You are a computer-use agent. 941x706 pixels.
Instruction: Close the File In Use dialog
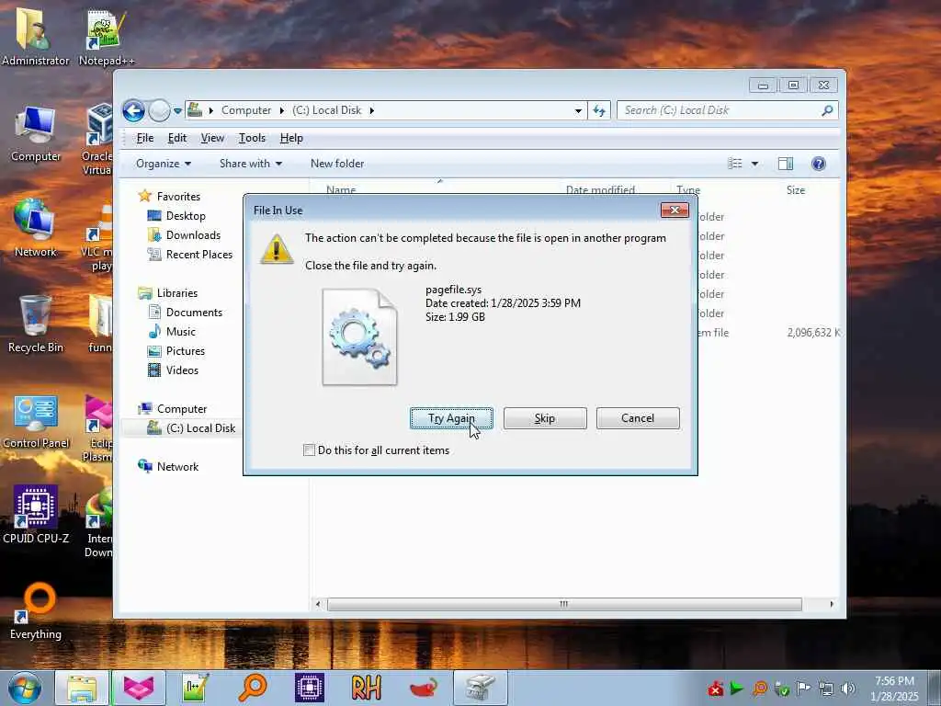tap(675, 211)
